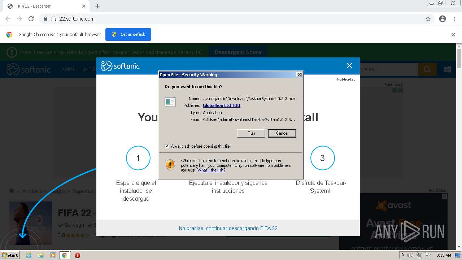Open the Windows breadcrumb link
The image size is (462, 260).
[x=31, y=191]
